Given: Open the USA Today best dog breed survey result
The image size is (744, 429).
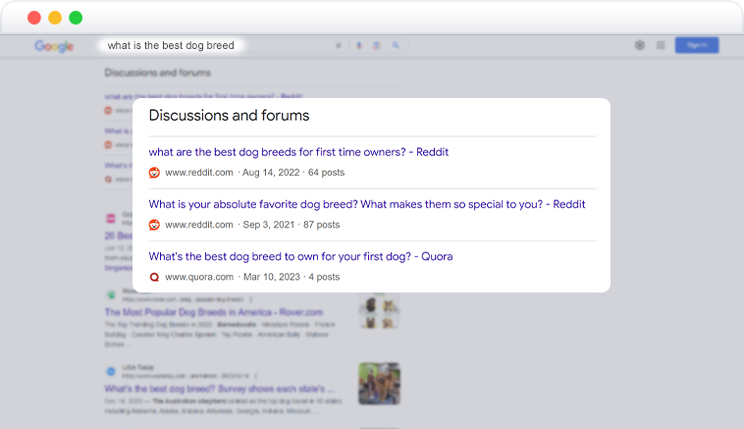Looking at the screenshot, I should pos(219,389).
